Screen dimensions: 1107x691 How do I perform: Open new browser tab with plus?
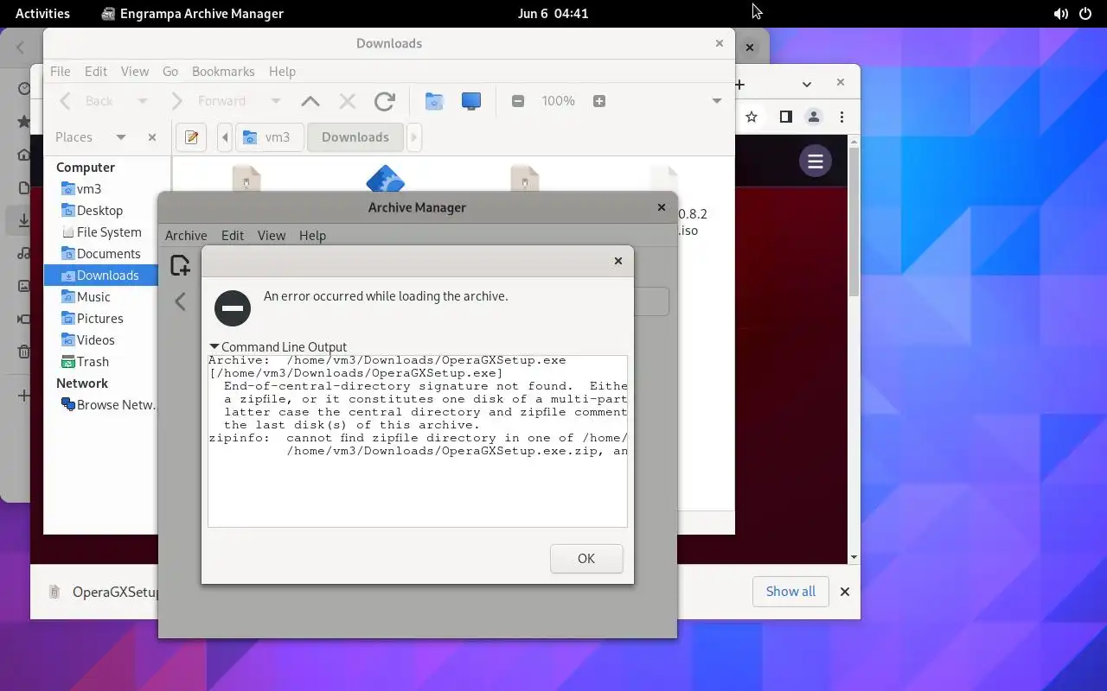click(x=740, y=84)
